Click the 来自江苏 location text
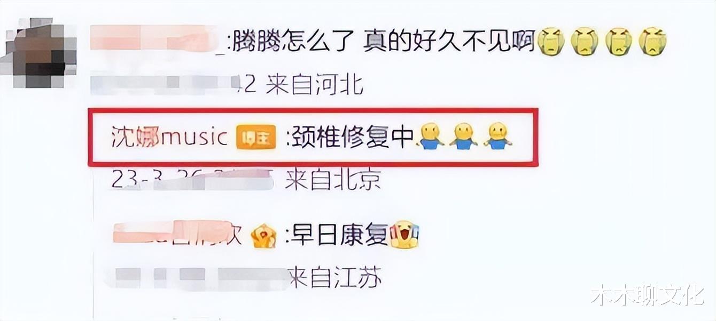The width and height of the screenshot is (716, 321). click(x=335, y=277)
